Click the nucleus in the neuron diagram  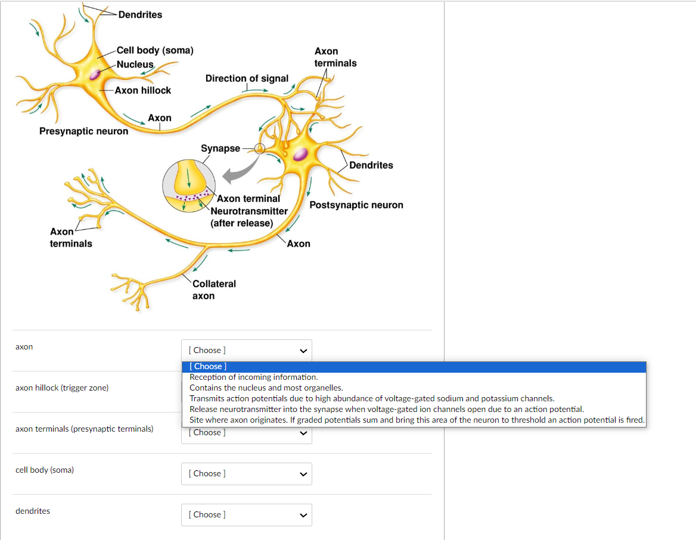95,75
